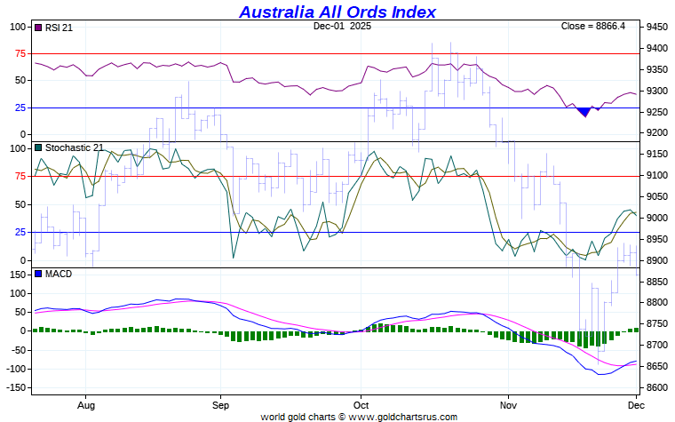Image resolution: width=675 pixels, height=422 pixels.
Task: Select the Stochastic 21 label text
Action: pyautogui.click(x=74, y=147)
